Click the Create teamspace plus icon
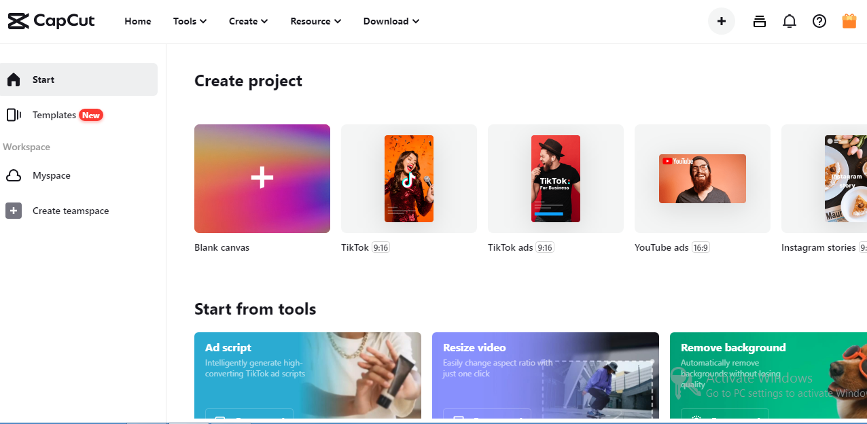 14,211
